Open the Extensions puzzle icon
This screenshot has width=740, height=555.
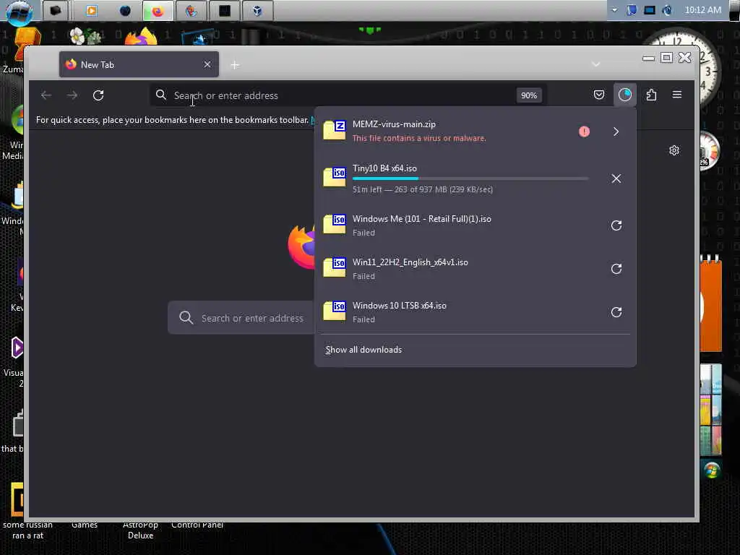click(x=651, y=95)
